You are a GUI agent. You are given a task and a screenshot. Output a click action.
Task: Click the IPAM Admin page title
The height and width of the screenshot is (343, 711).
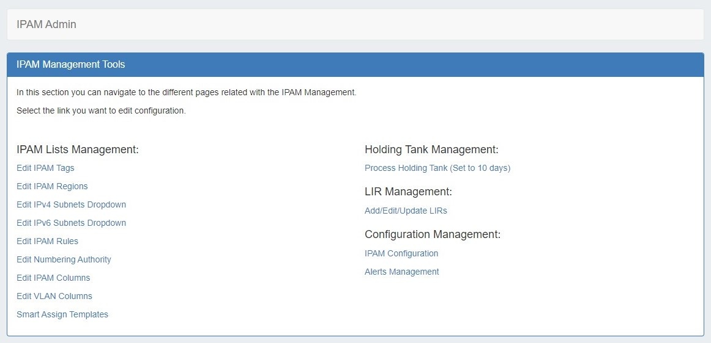(x=47, y=24)
